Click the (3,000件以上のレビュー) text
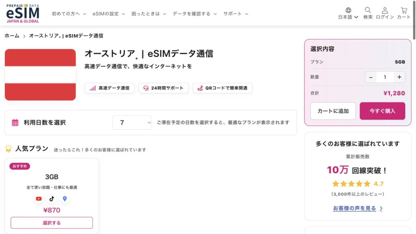Screen dimensions: 416x234 click(x=357, y=194)
